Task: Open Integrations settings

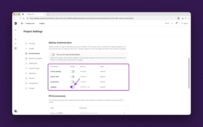Action: click(x=32, y=83)
